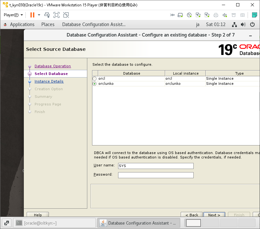Screen dimensions: 260x229
Task: Select the first workspace in the switcher
Action: (x=193, y=223)
